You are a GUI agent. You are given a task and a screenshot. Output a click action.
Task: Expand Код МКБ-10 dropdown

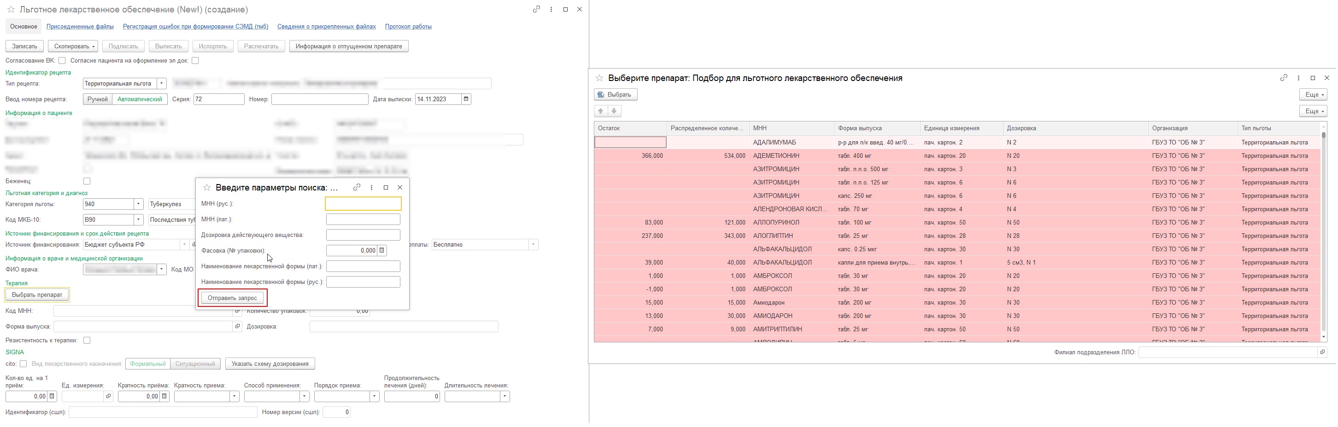[x=139, y=220]
